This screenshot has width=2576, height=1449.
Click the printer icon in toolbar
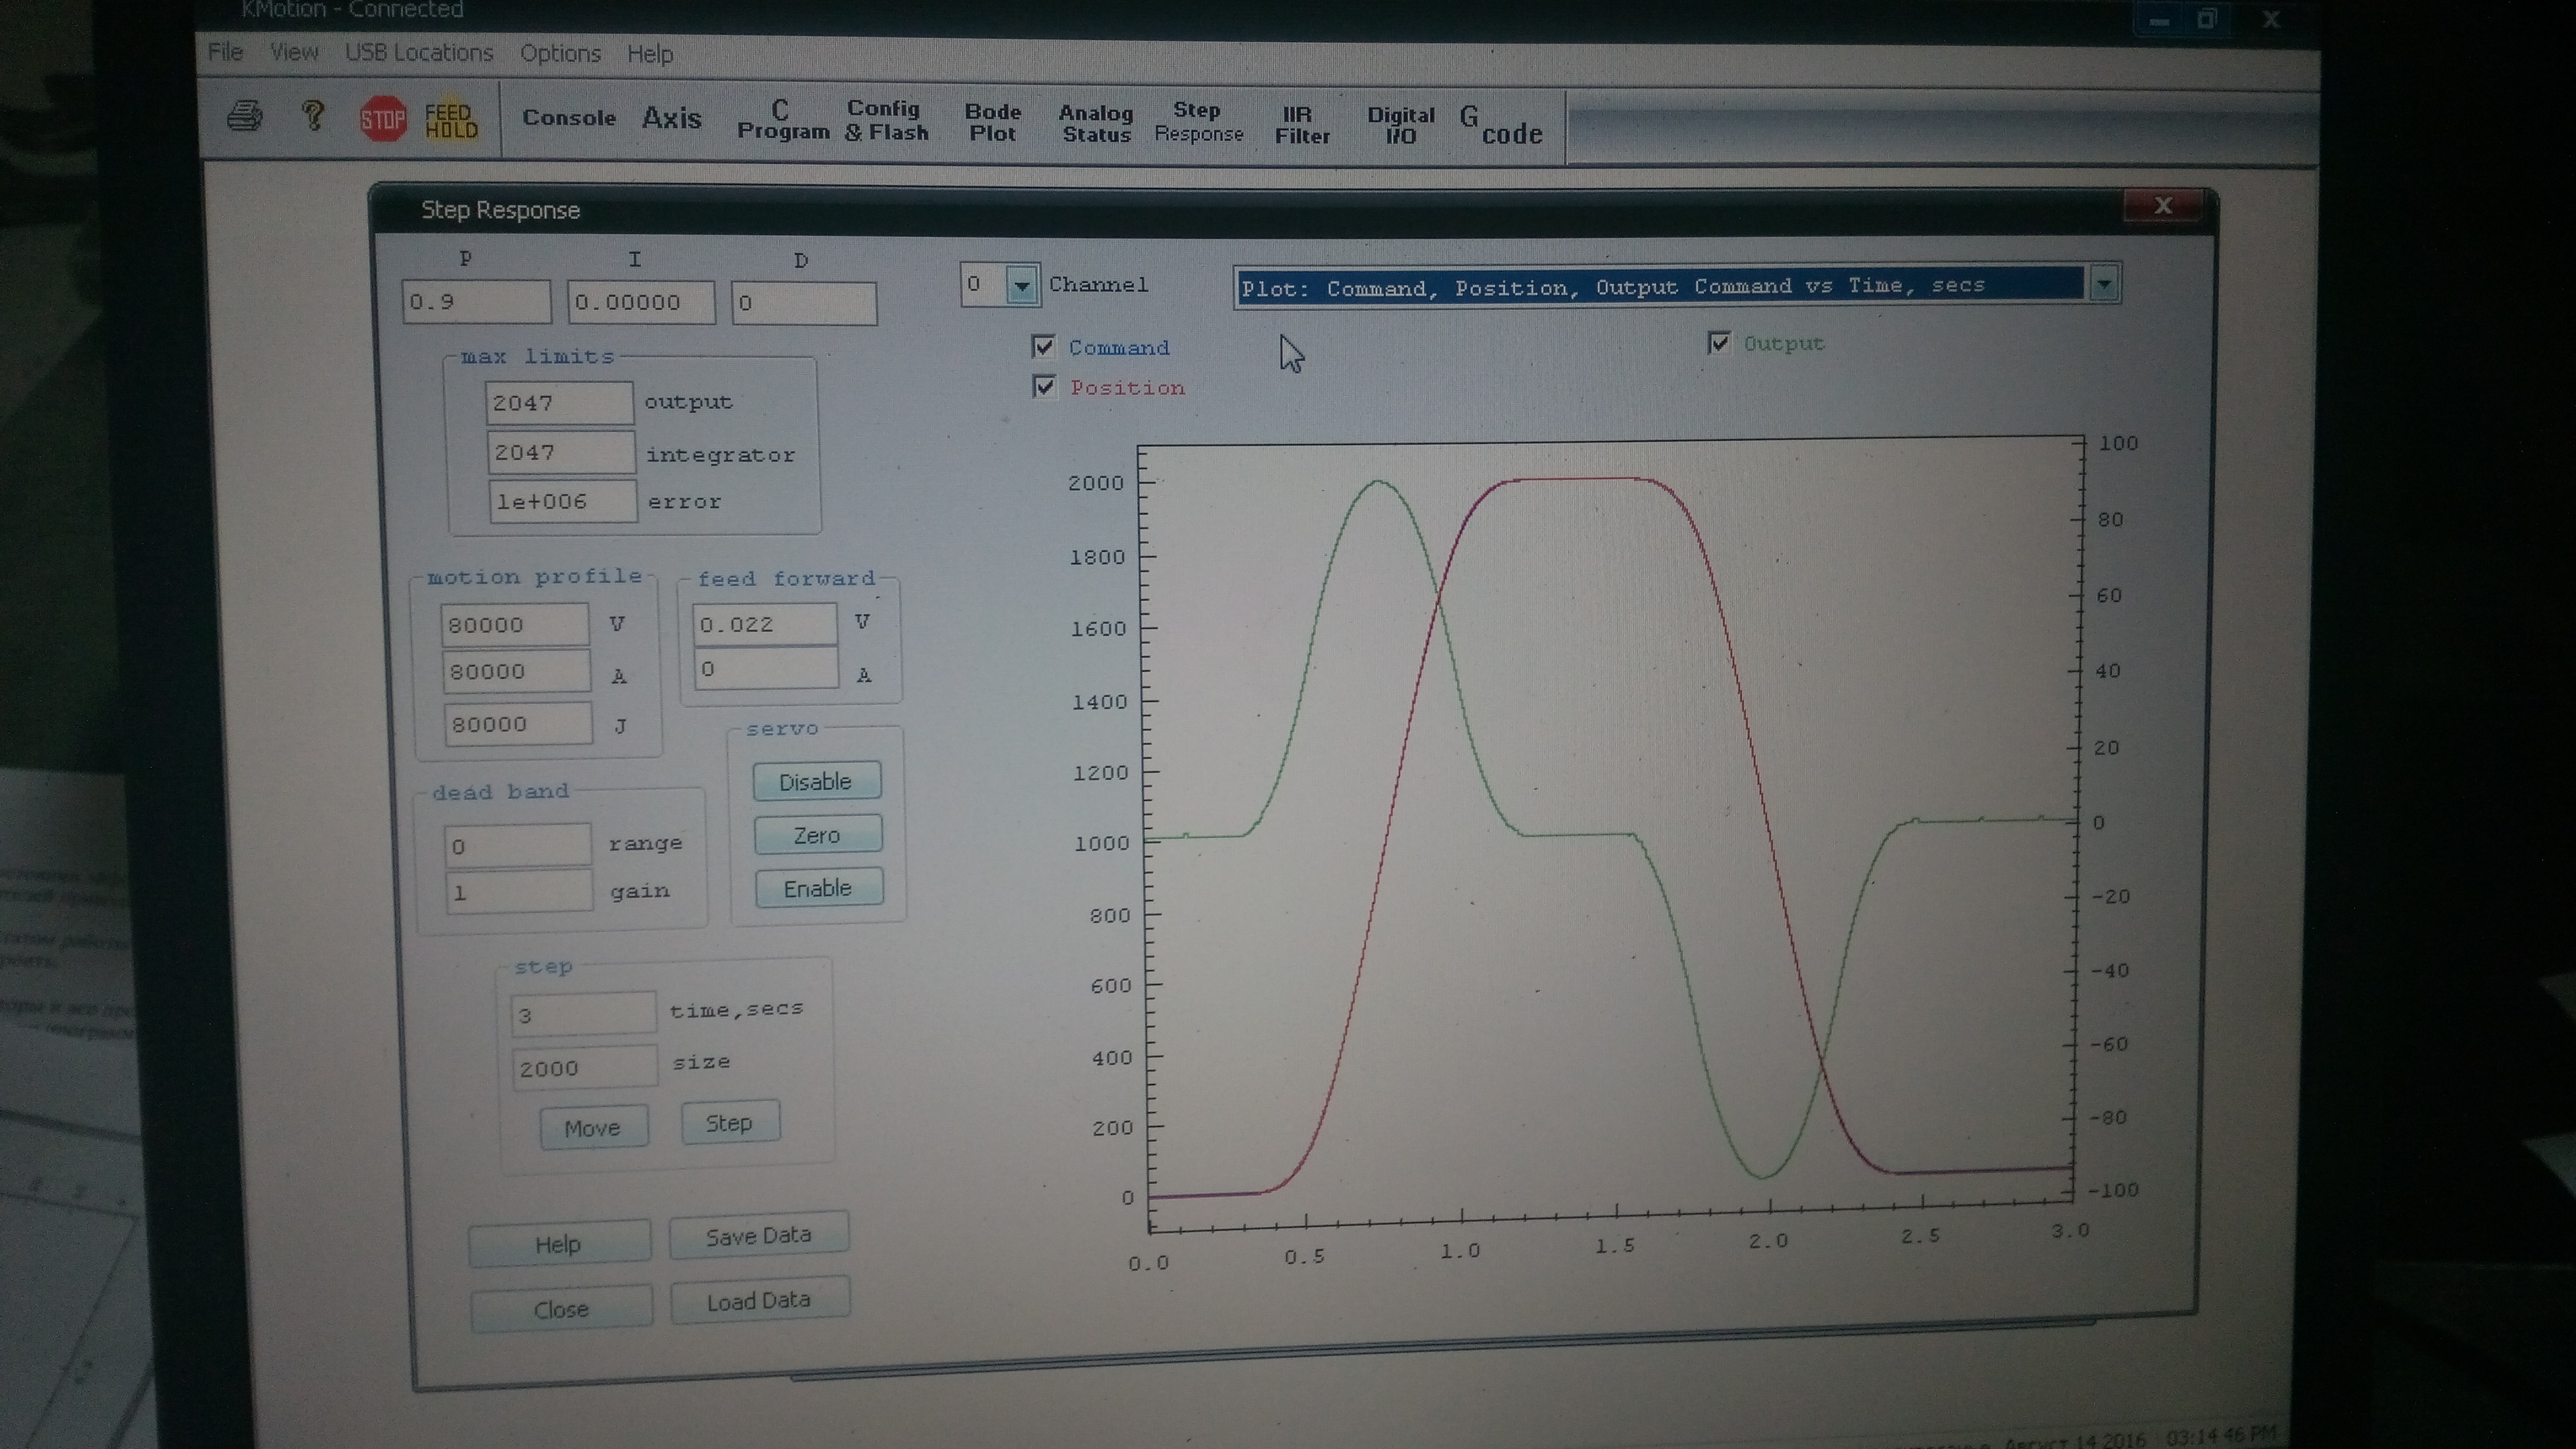coord(244,117)
